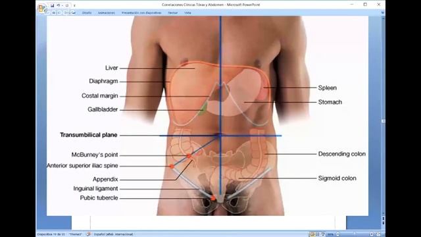
Task: Expand the Customize Quick Access Toolbar arrow
Action: pyautogui.click(x=74, y=6)
